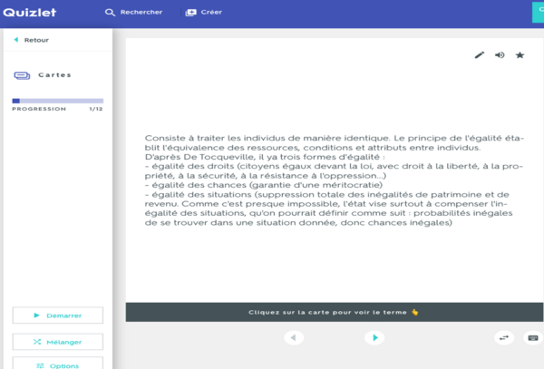
Task: Click the teal button at top right corner
Action: tap(537, 11)
